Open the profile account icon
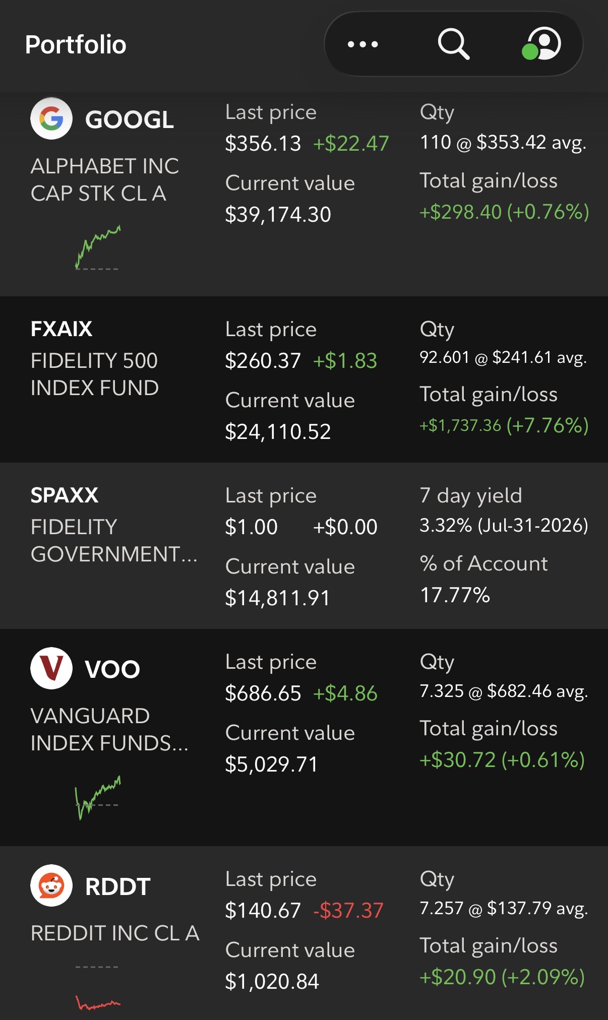The width and height of the screenshot is (608, 1020). click(x=541, y=44)
